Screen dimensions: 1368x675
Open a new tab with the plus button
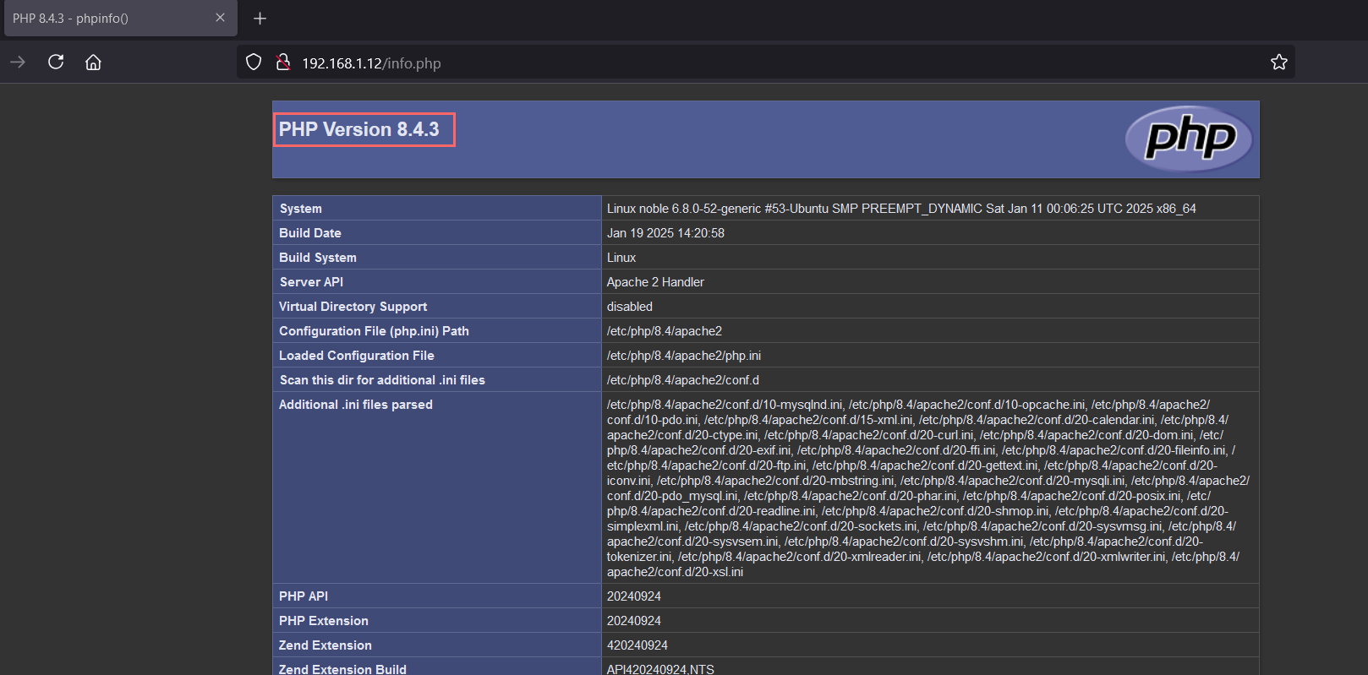(x=260, y=19)
